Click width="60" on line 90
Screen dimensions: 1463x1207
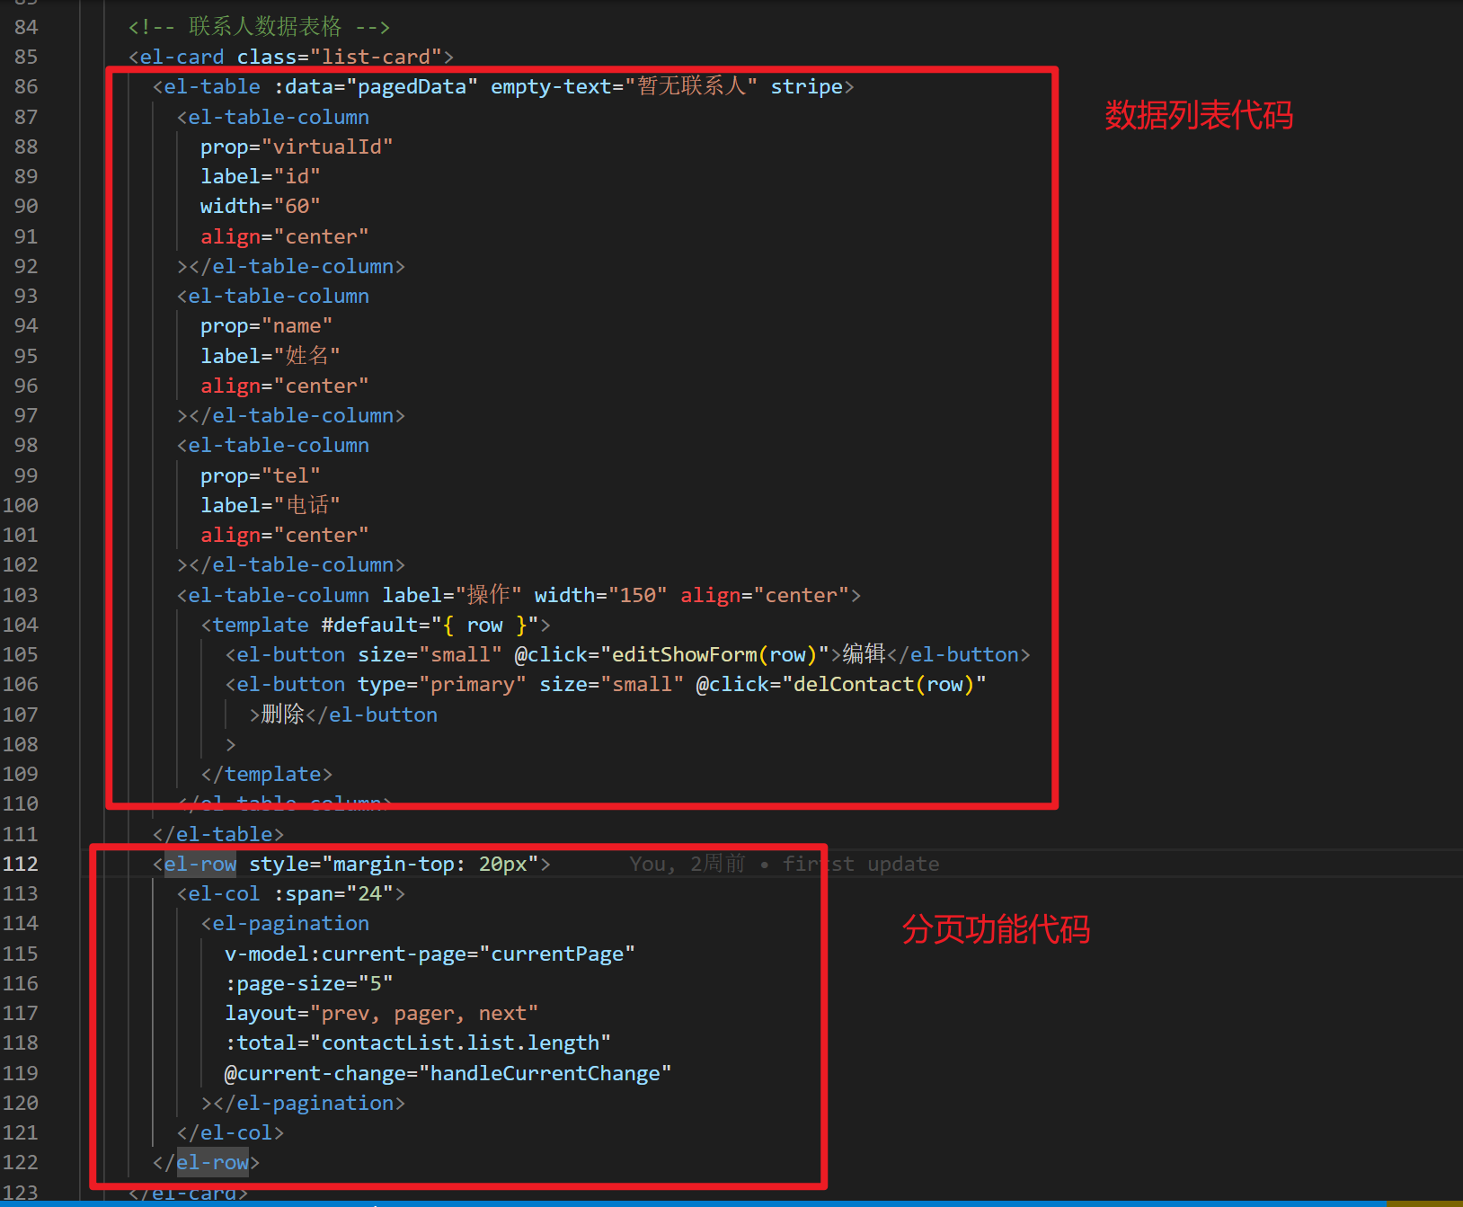pos(261,206)
